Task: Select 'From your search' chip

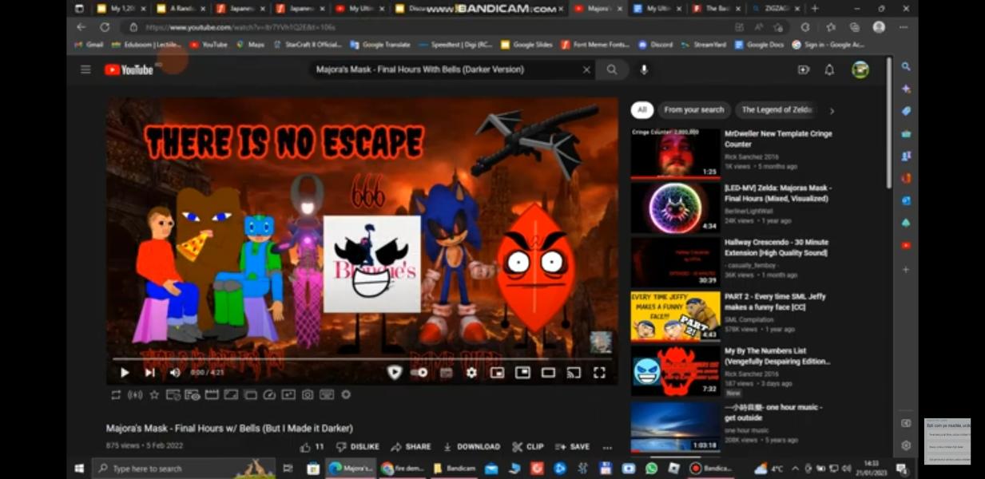Action: pyautogui.click(x=693, y=110)
